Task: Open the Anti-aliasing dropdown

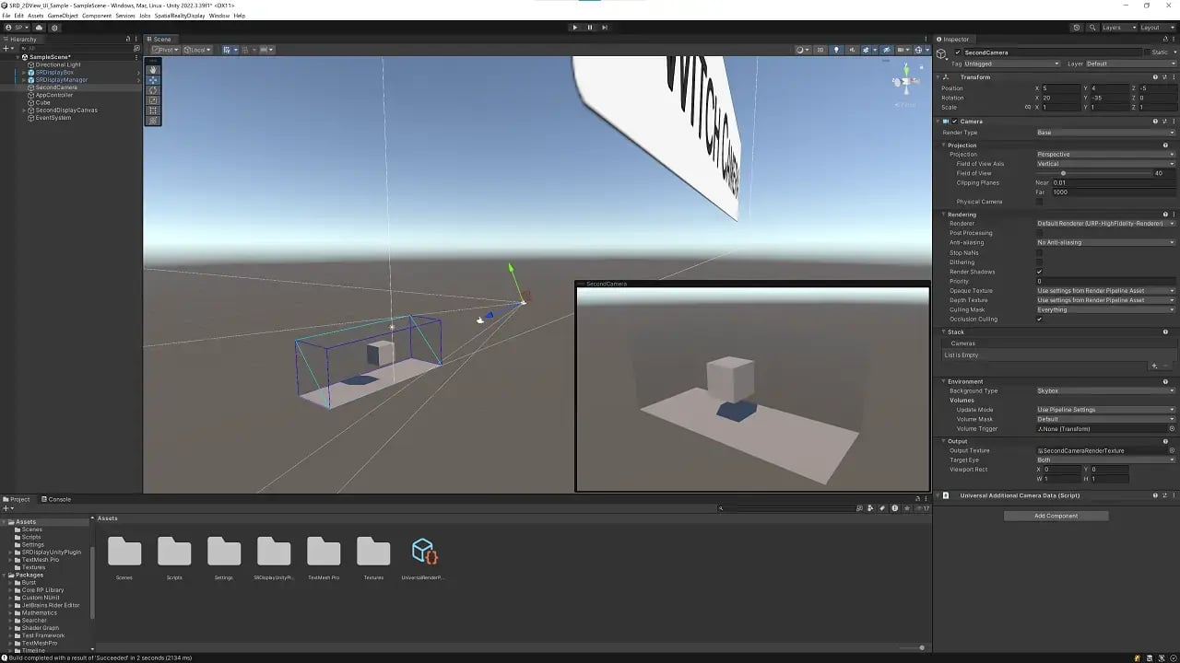Action: pyautogui.click(x=1104, y=243)
